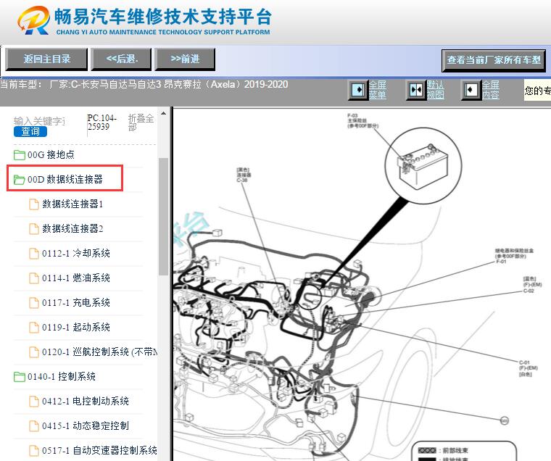Click the 默认视图 layout icon

pos(416,90)
